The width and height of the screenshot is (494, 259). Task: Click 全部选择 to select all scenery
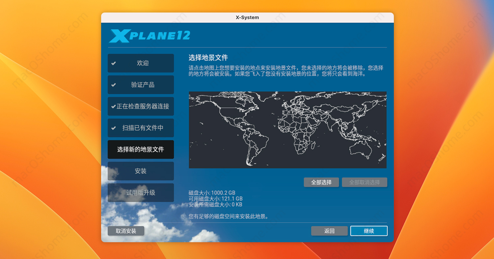click(x=321, y=182)
